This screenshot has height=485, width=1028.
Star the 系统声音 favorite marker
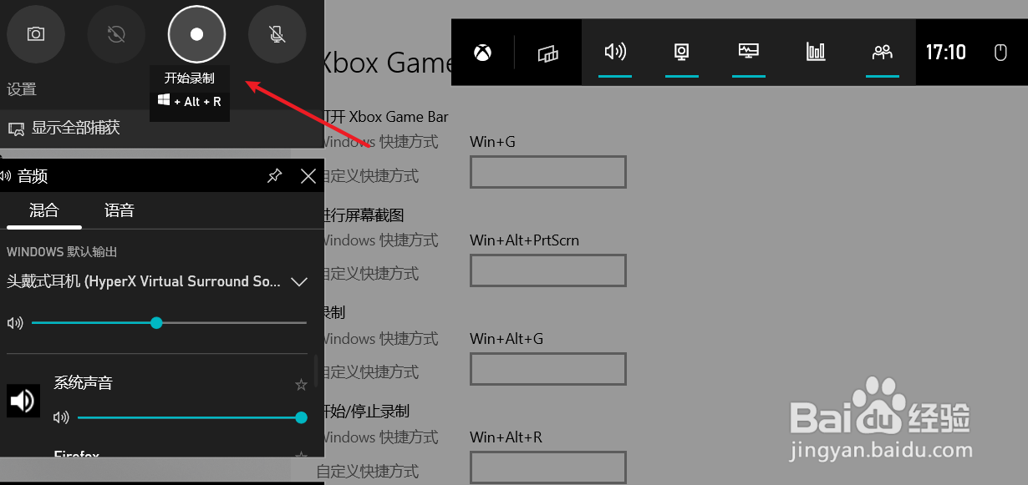point(301,384)
